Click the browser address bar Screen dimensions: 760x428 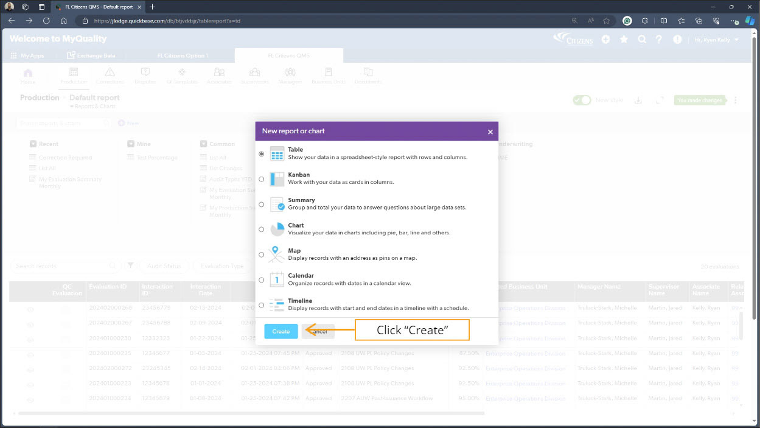329,20
